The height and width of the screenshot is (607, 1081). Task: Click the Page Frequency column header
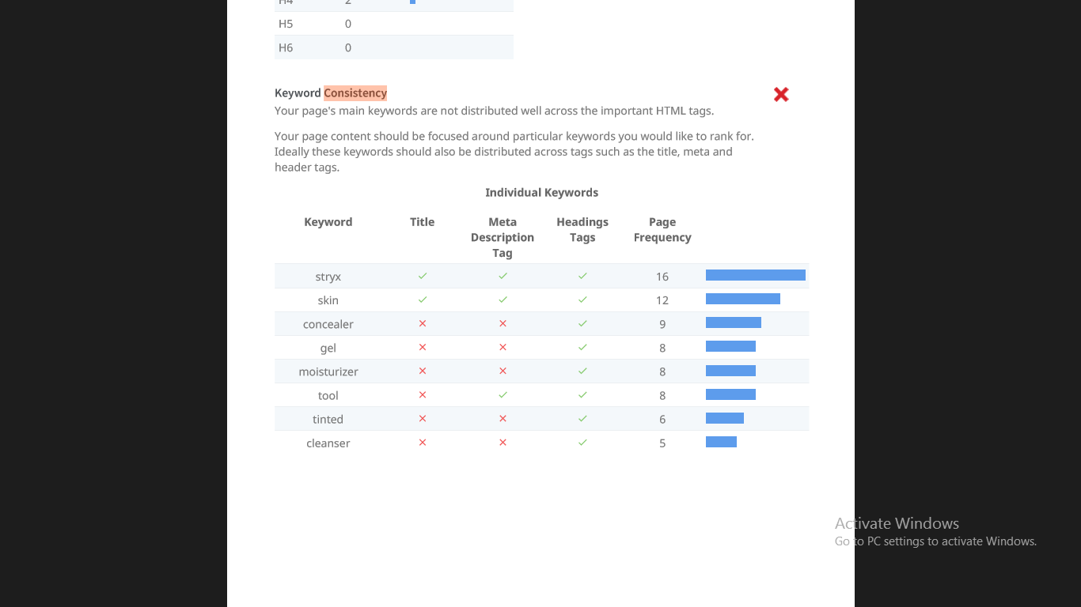coord(662,230)
